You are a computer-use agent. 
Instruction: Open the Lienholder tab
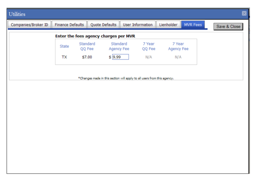pos(168,24)
